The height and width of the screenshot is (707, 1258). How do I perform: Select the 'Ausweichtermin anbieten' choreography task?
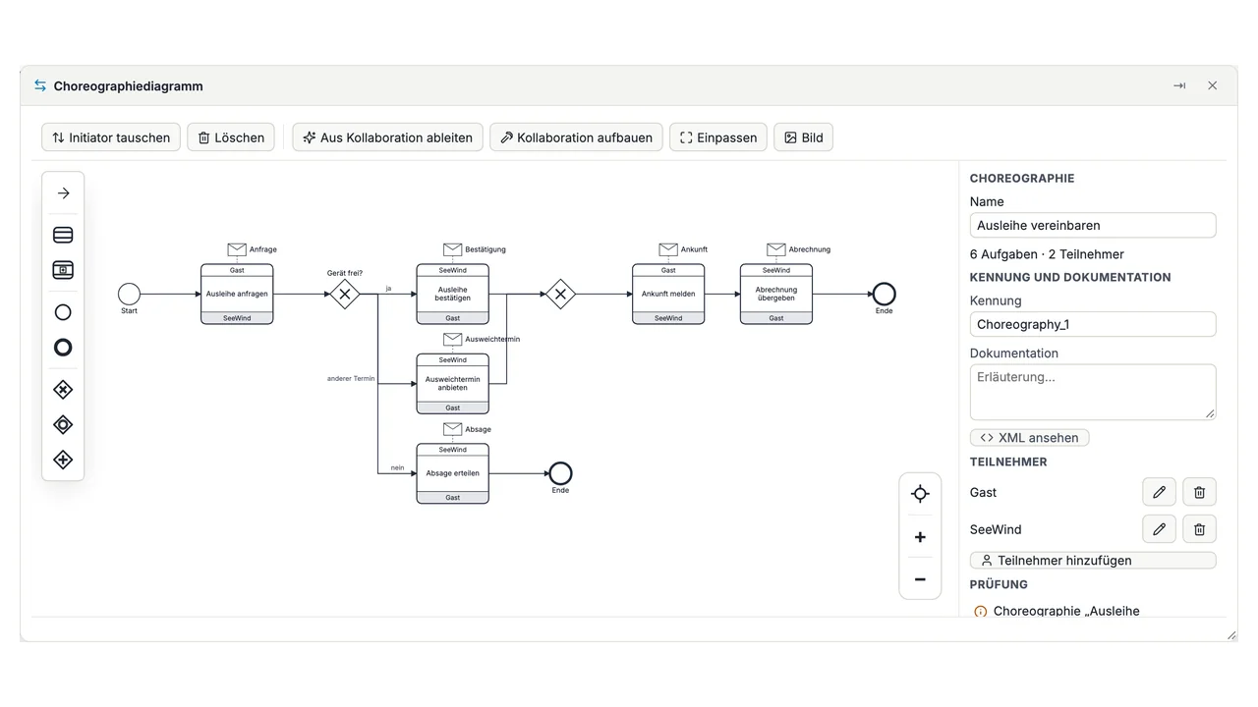tap(452, 384)
